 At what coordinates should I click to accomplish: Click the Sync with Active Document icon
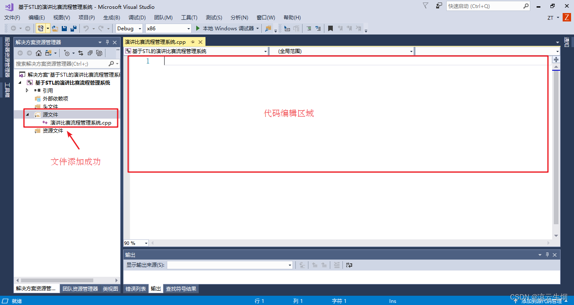81,53
